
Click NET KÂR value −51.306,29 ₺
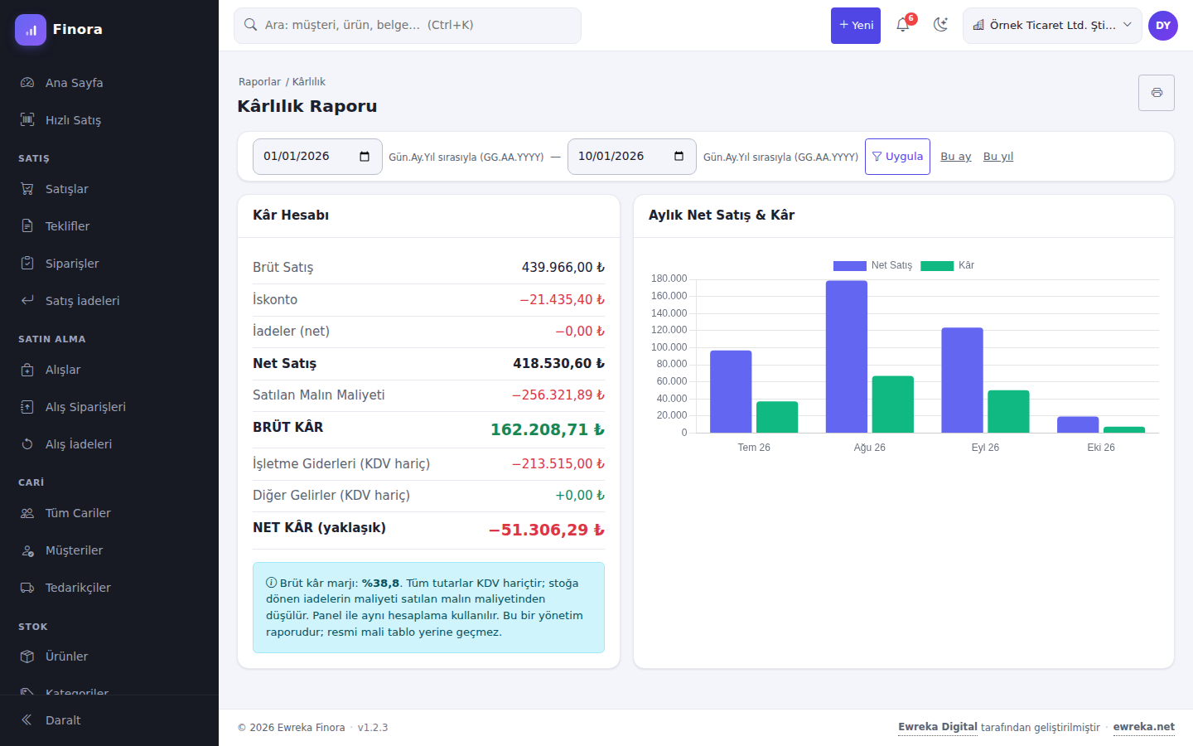click(x=547, y=530)
